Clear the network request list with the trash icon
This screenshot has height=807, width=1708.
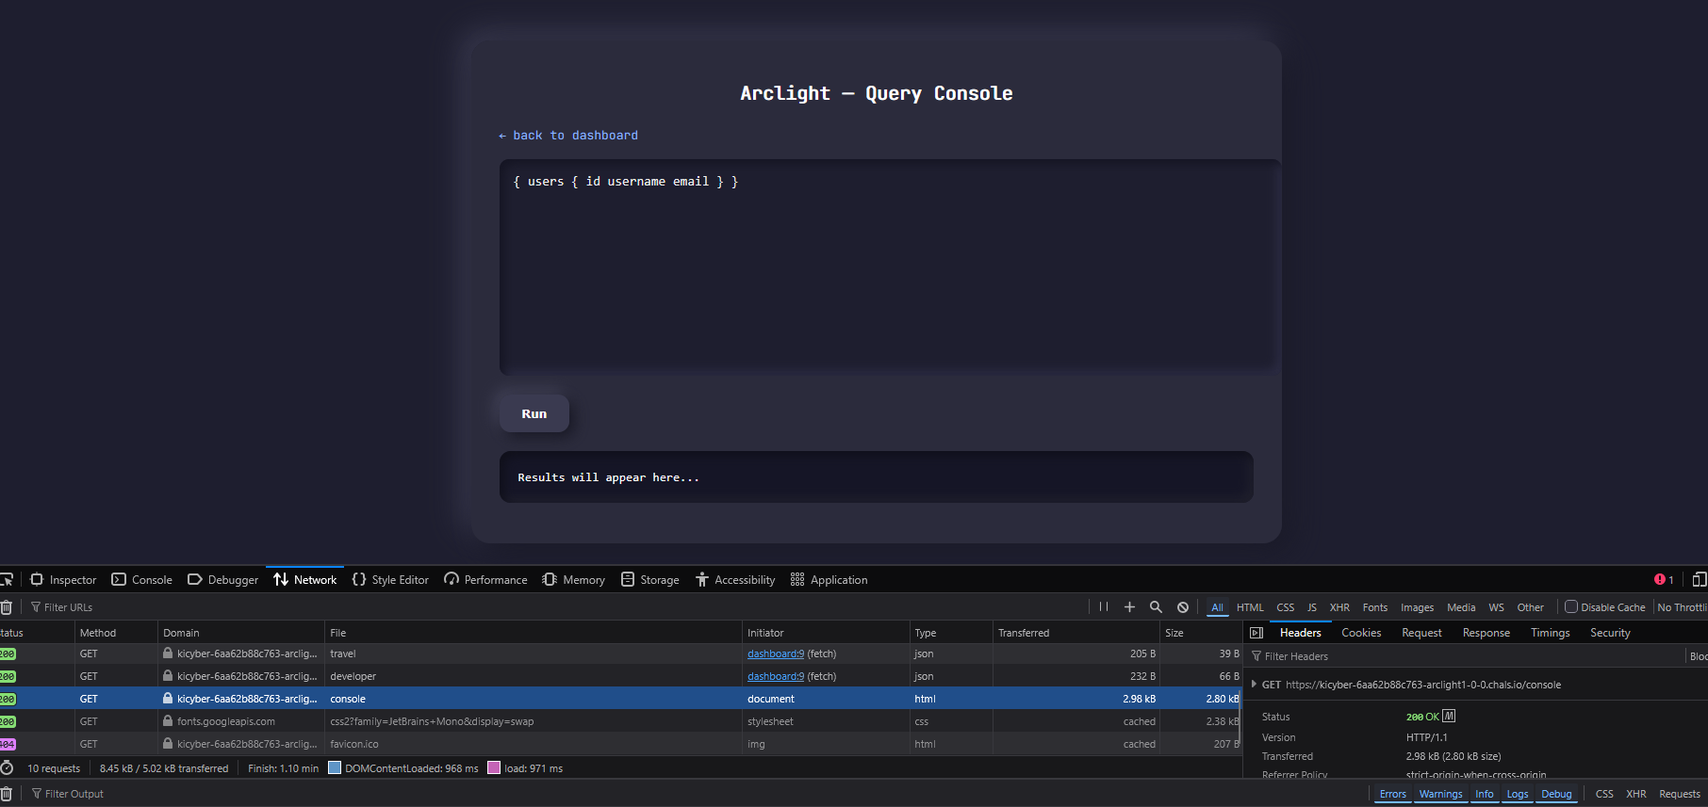click(x=6, y=607)
